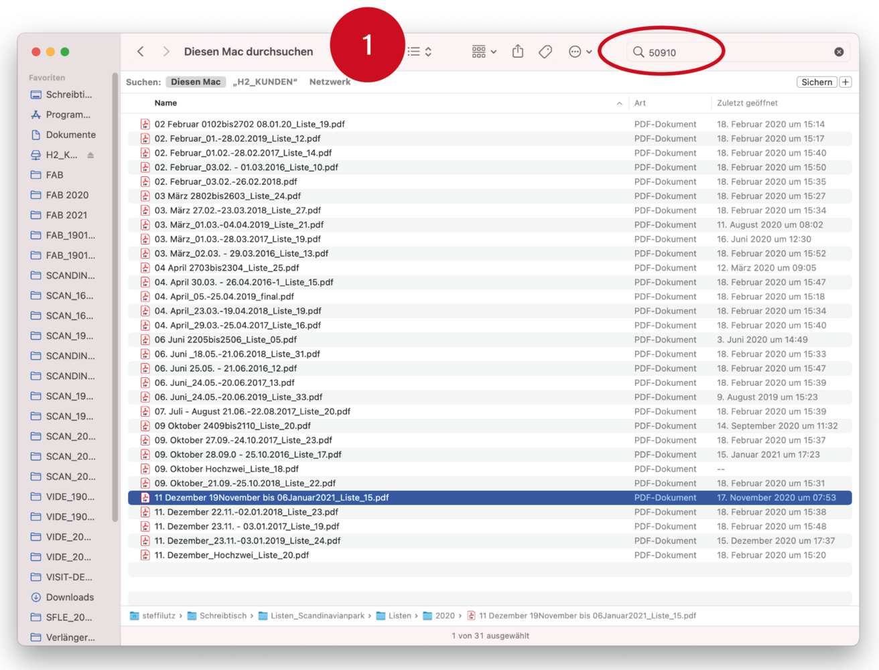Select 09. Oktober Hochzwei_Liste_18.pdf file

226,469
